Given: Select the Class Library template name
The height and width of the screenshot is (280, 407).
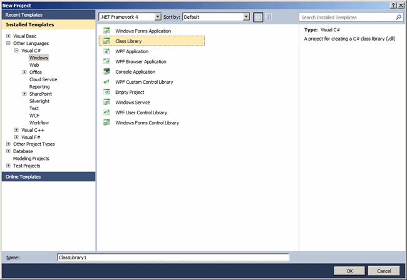Looking at the screenshot, I should pyautogui.click(x=128, y=41).
